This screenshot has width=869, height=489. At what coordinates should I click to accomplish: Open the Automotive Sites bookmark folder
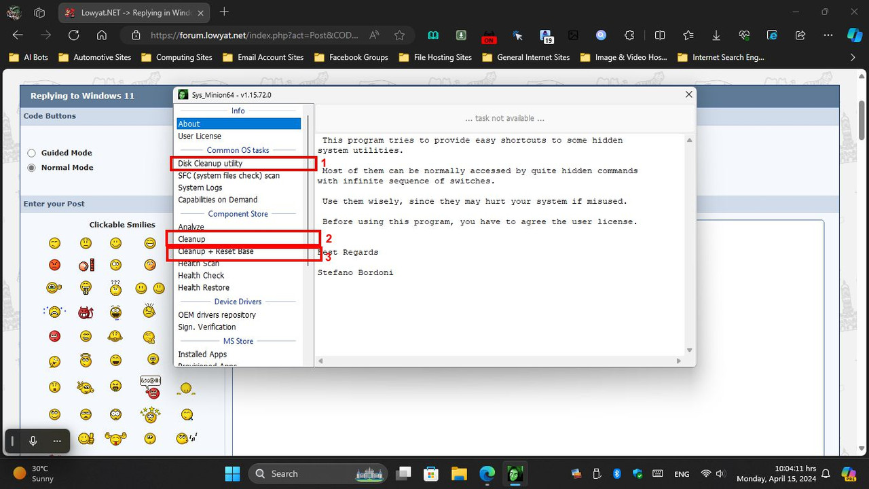pos(94,57)
